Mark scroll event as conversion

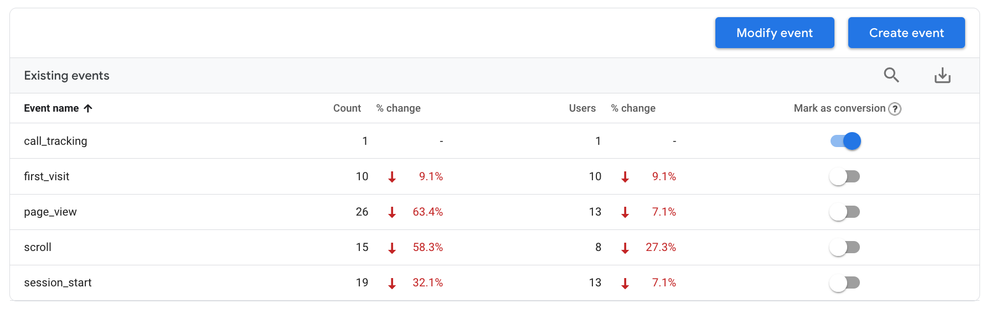pos(844,247)
